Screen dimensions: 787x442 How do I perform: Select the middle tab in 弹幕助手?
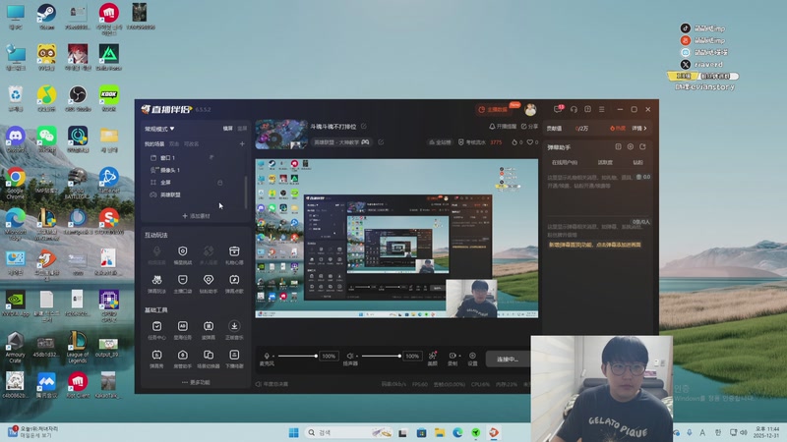point(605,162)
